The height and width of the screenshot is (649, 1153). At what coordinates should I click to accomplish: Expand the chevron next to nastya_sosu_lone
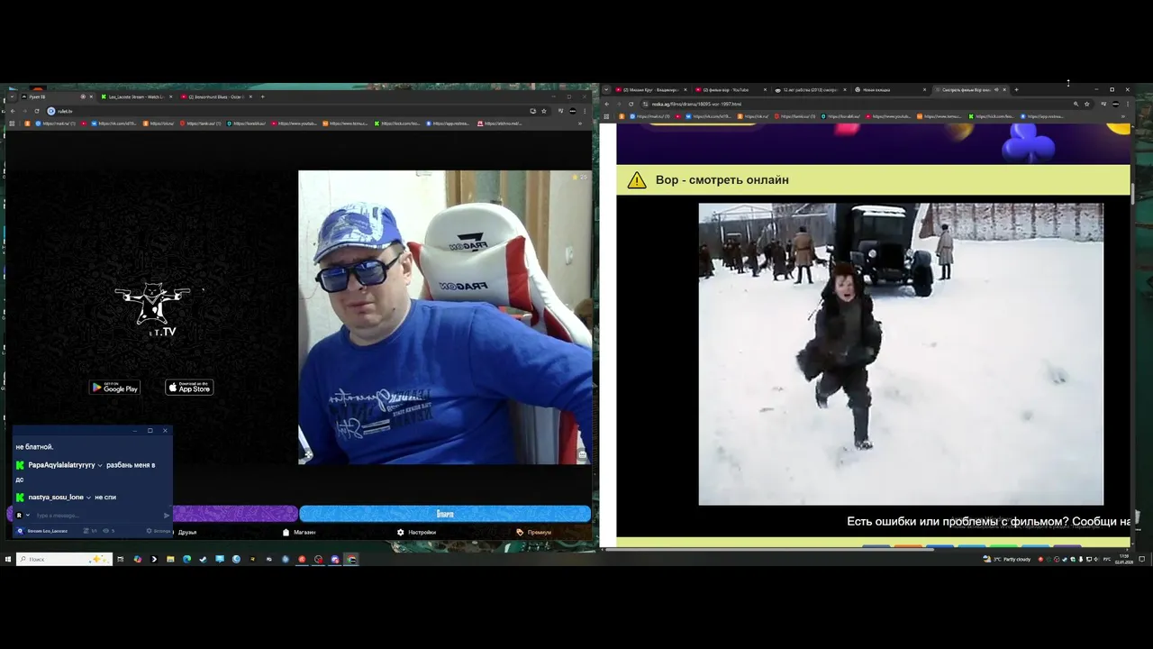pos(88,497)
